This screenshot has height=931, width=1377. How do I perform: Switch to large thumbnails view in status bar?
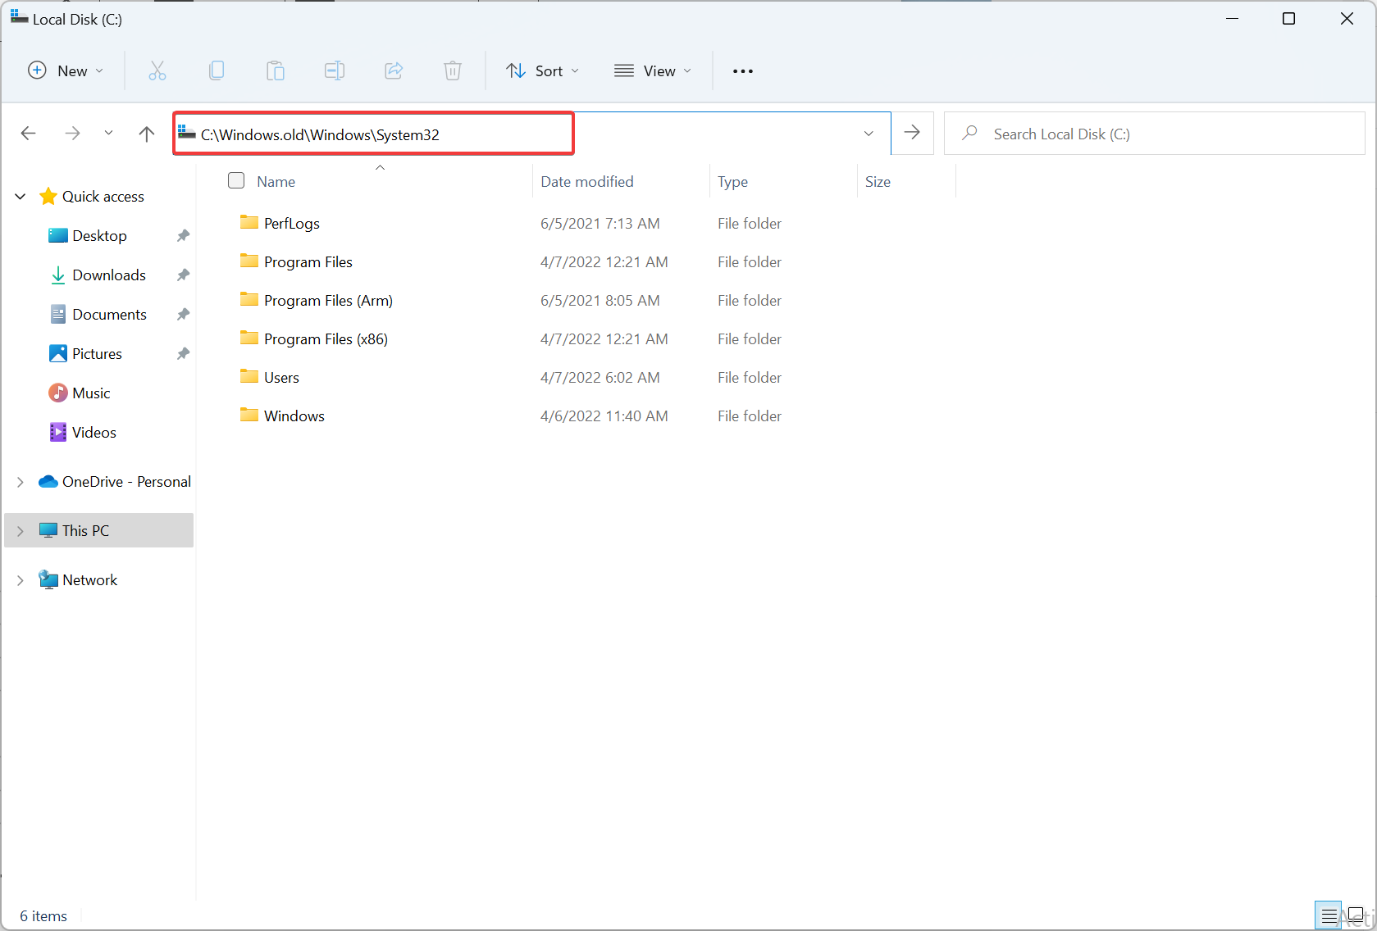[1357, 915]
